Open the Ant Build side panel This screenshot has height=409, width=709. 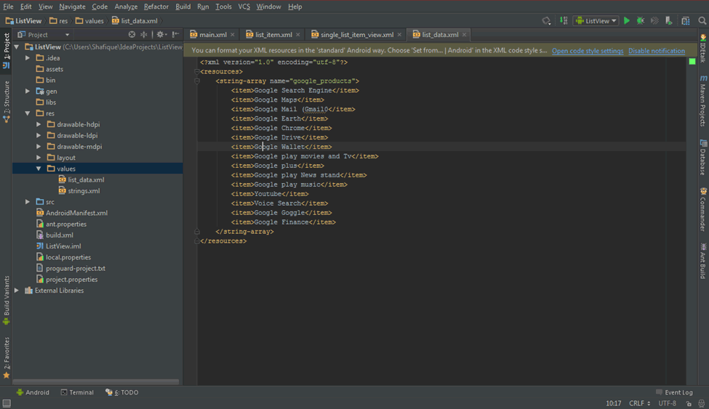703,262
